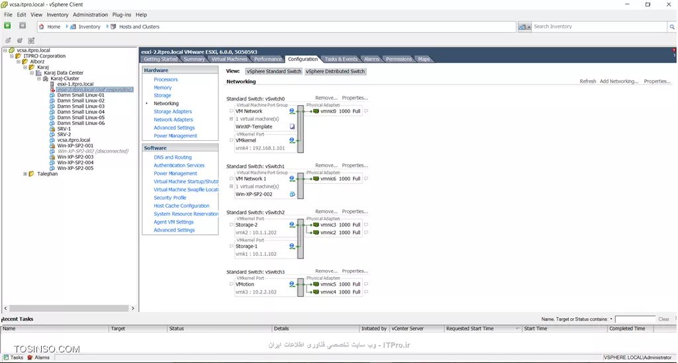Click the VMkernel port globe icon
The image size is (678, 363).
[x=292, y=141]
